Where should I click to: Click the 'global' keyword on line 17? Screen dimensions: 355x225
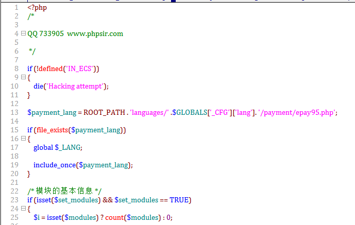[43, 147]
